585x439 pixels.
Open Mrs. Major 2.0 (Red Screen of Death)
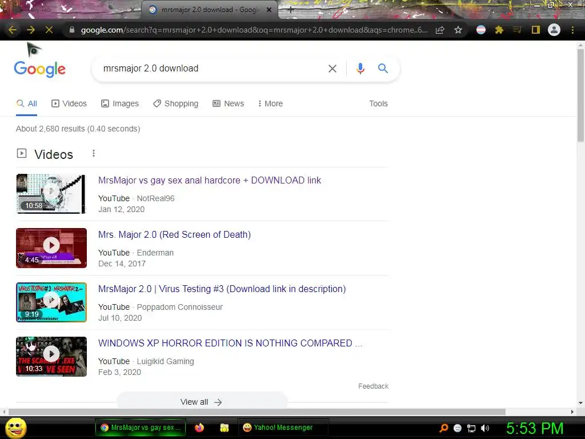174,235
